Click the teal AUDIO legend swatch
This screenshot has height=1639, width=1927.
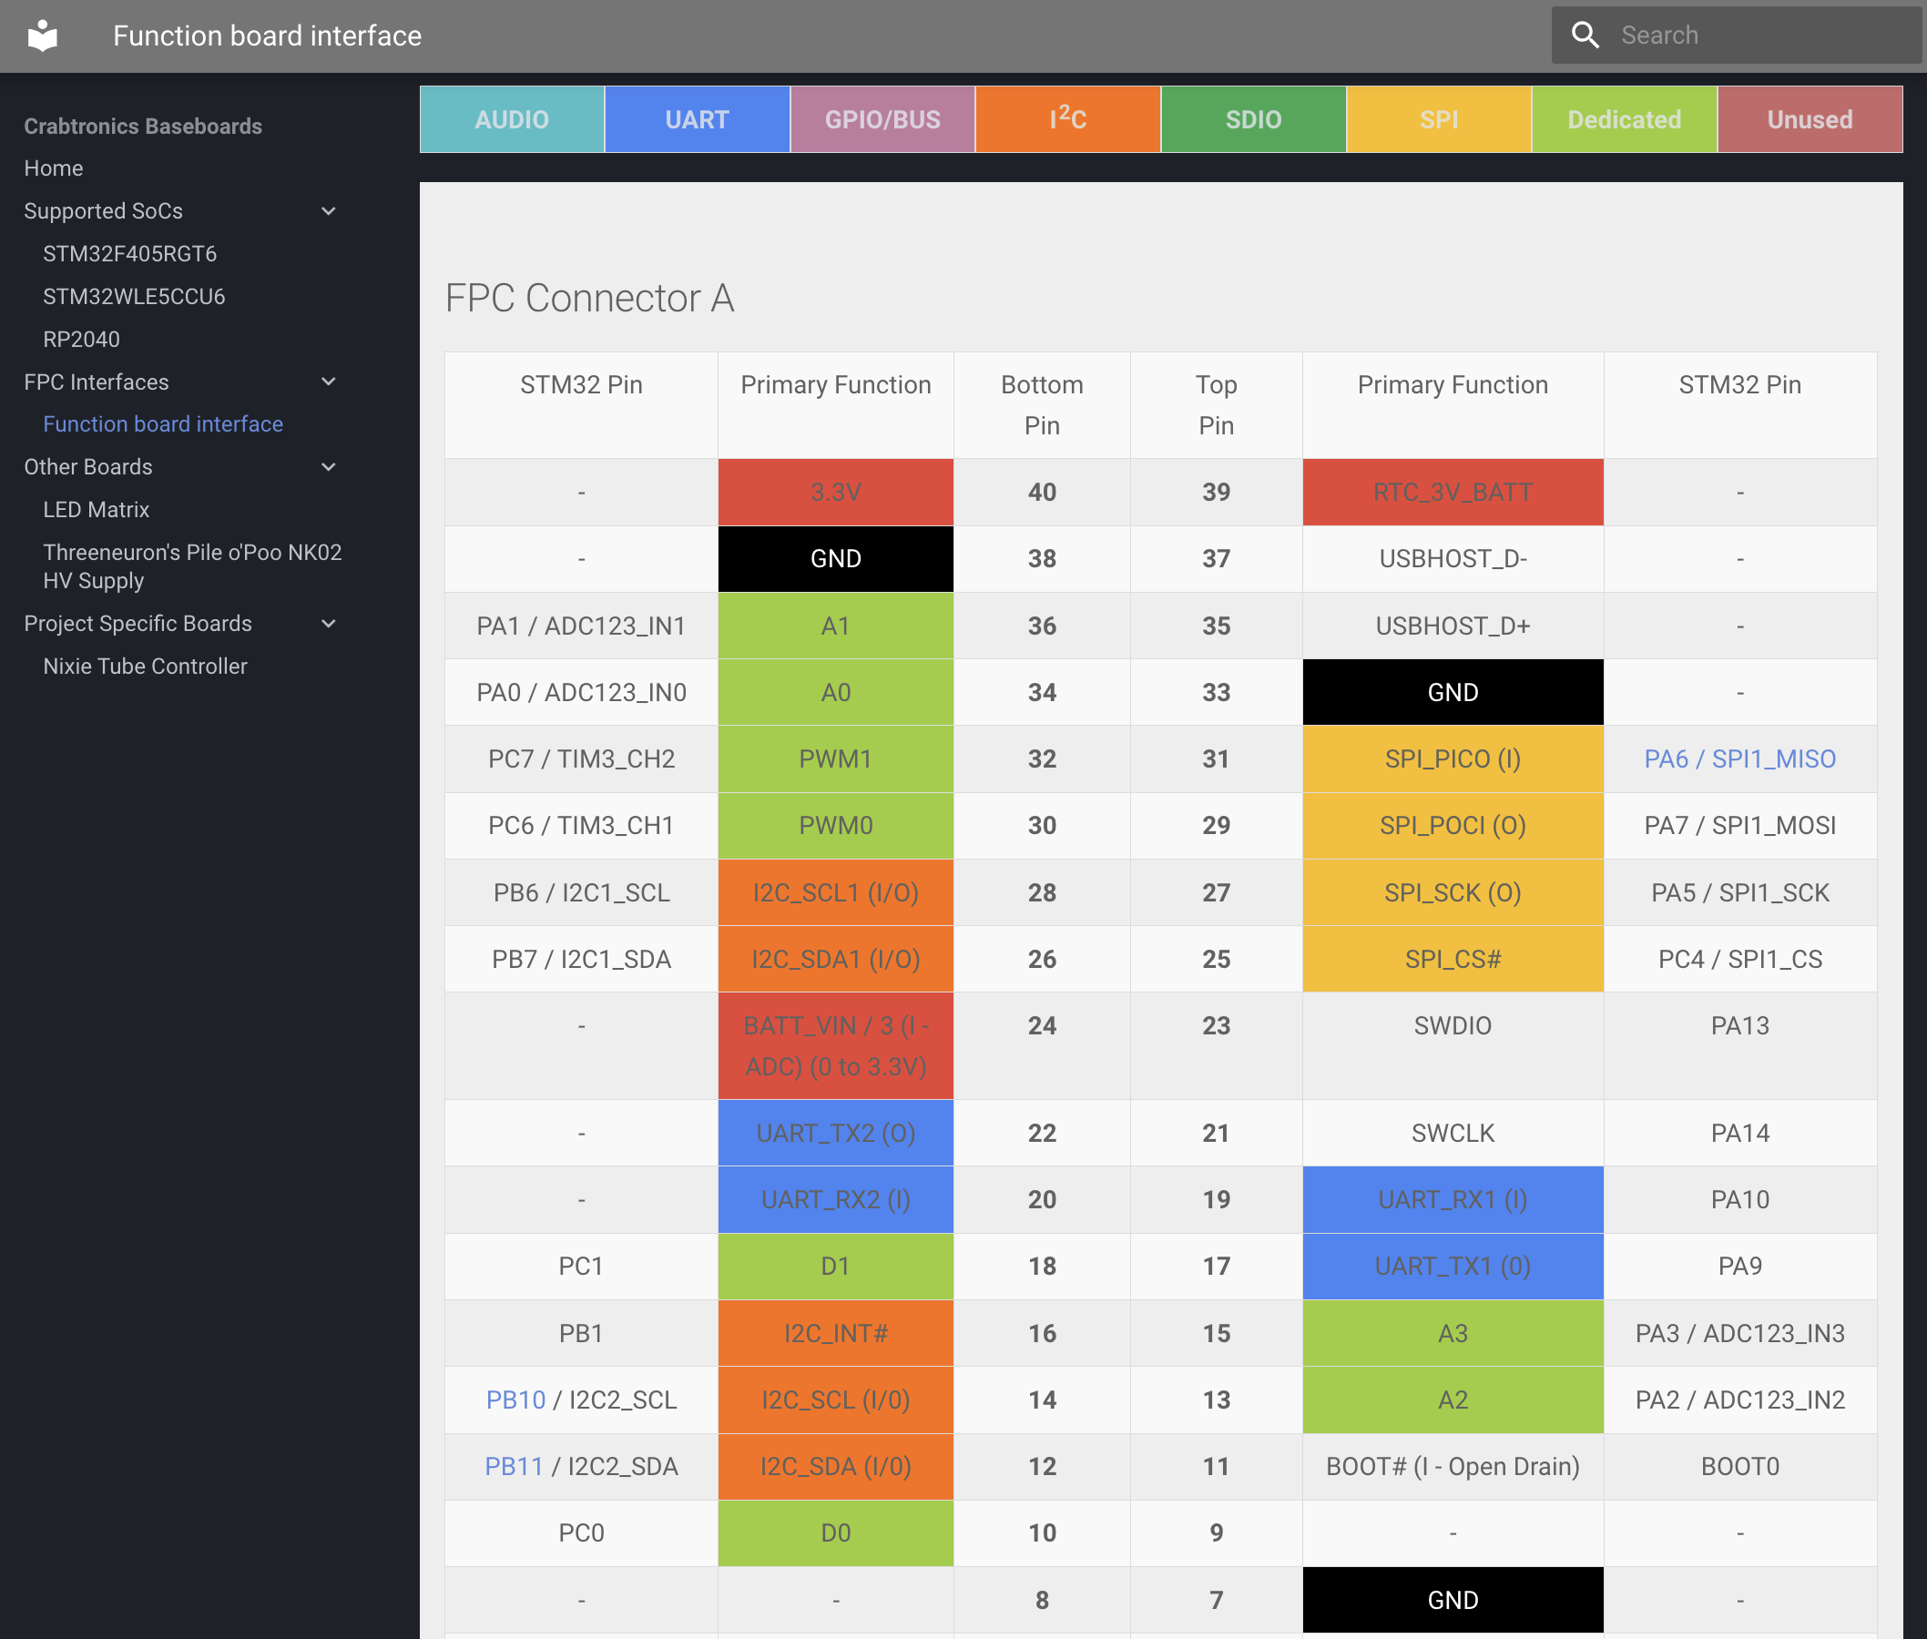(x=512, y=120)
